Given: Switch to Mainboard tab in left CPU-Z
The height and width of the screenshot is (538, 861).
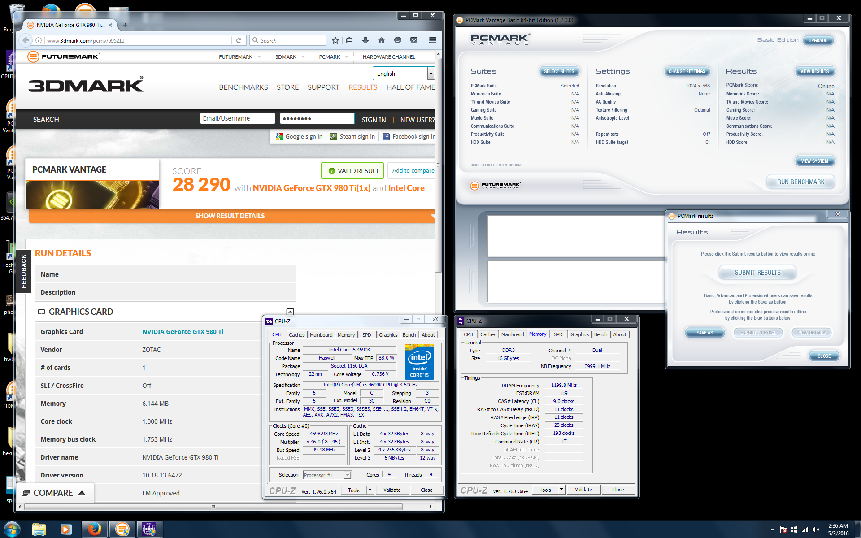Looking at the screenshot, I should point(321,335).
